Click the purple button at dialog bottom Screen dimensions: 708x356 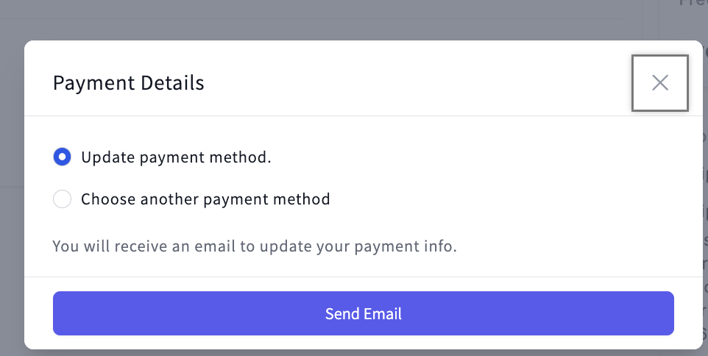coord(363,313)
